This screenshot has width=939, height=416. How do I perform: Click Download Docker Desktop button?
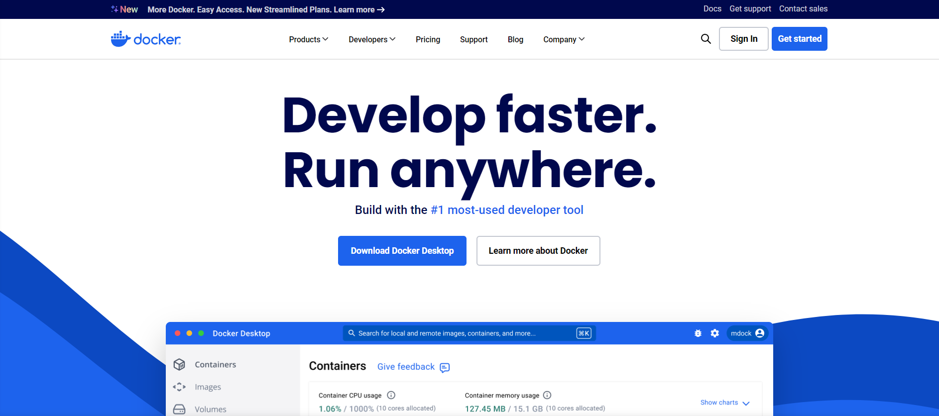[x=402, y=251]
